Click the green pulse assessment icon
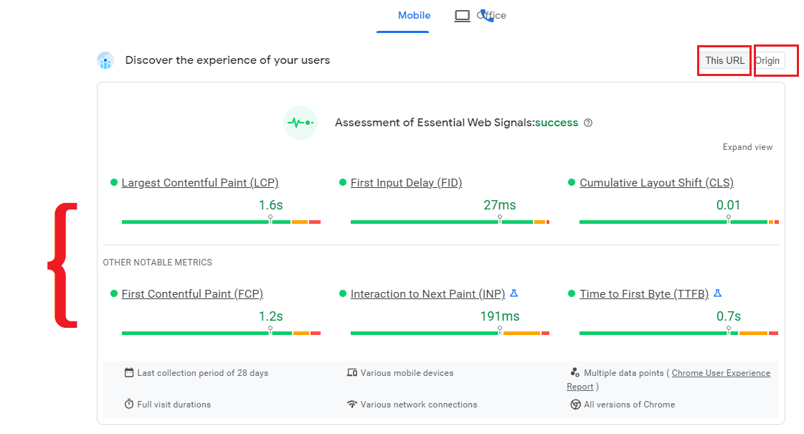The width and height of the screenshot is (804, 434). coord(301,123)
